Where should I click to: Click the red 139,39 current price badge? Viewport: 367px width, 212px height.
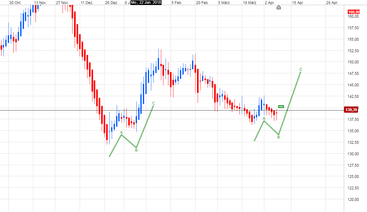[x=352, y=110]
